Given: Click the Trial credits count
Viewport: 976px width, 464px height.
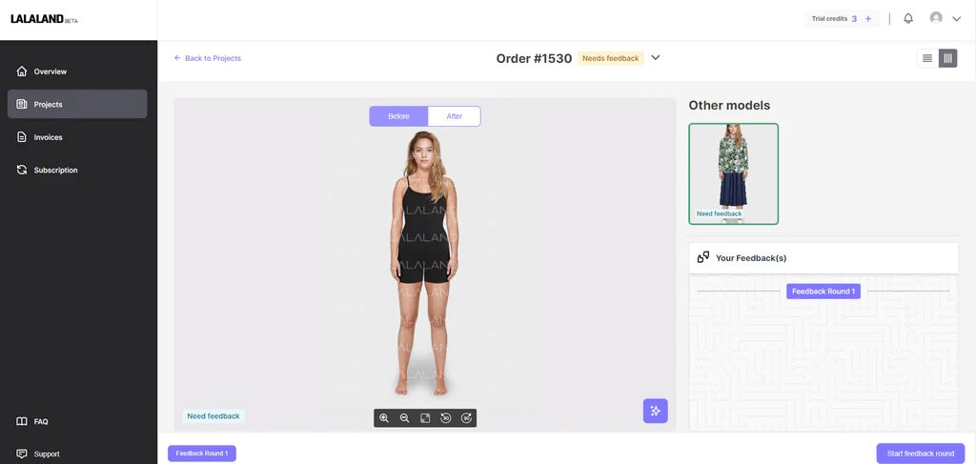Looking at the screenshot, I should (854, 19).
